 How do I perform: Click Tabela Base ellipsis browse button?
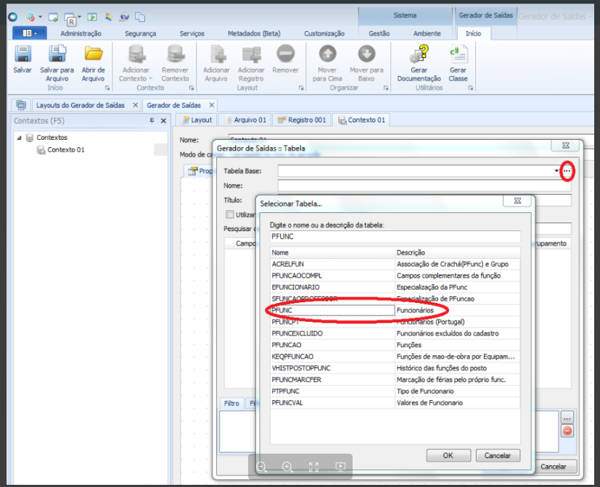567,171
